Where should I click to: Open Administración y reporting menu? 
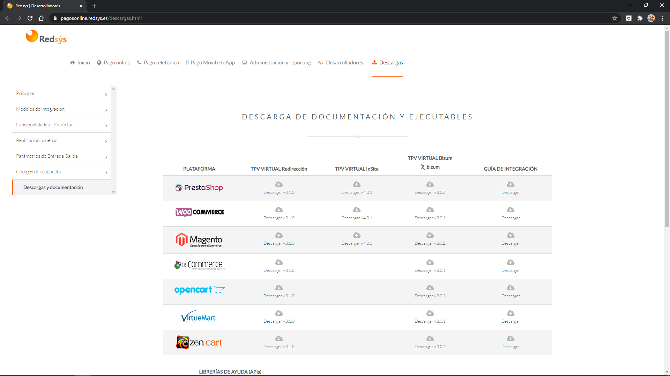click(x=276, y=63)
